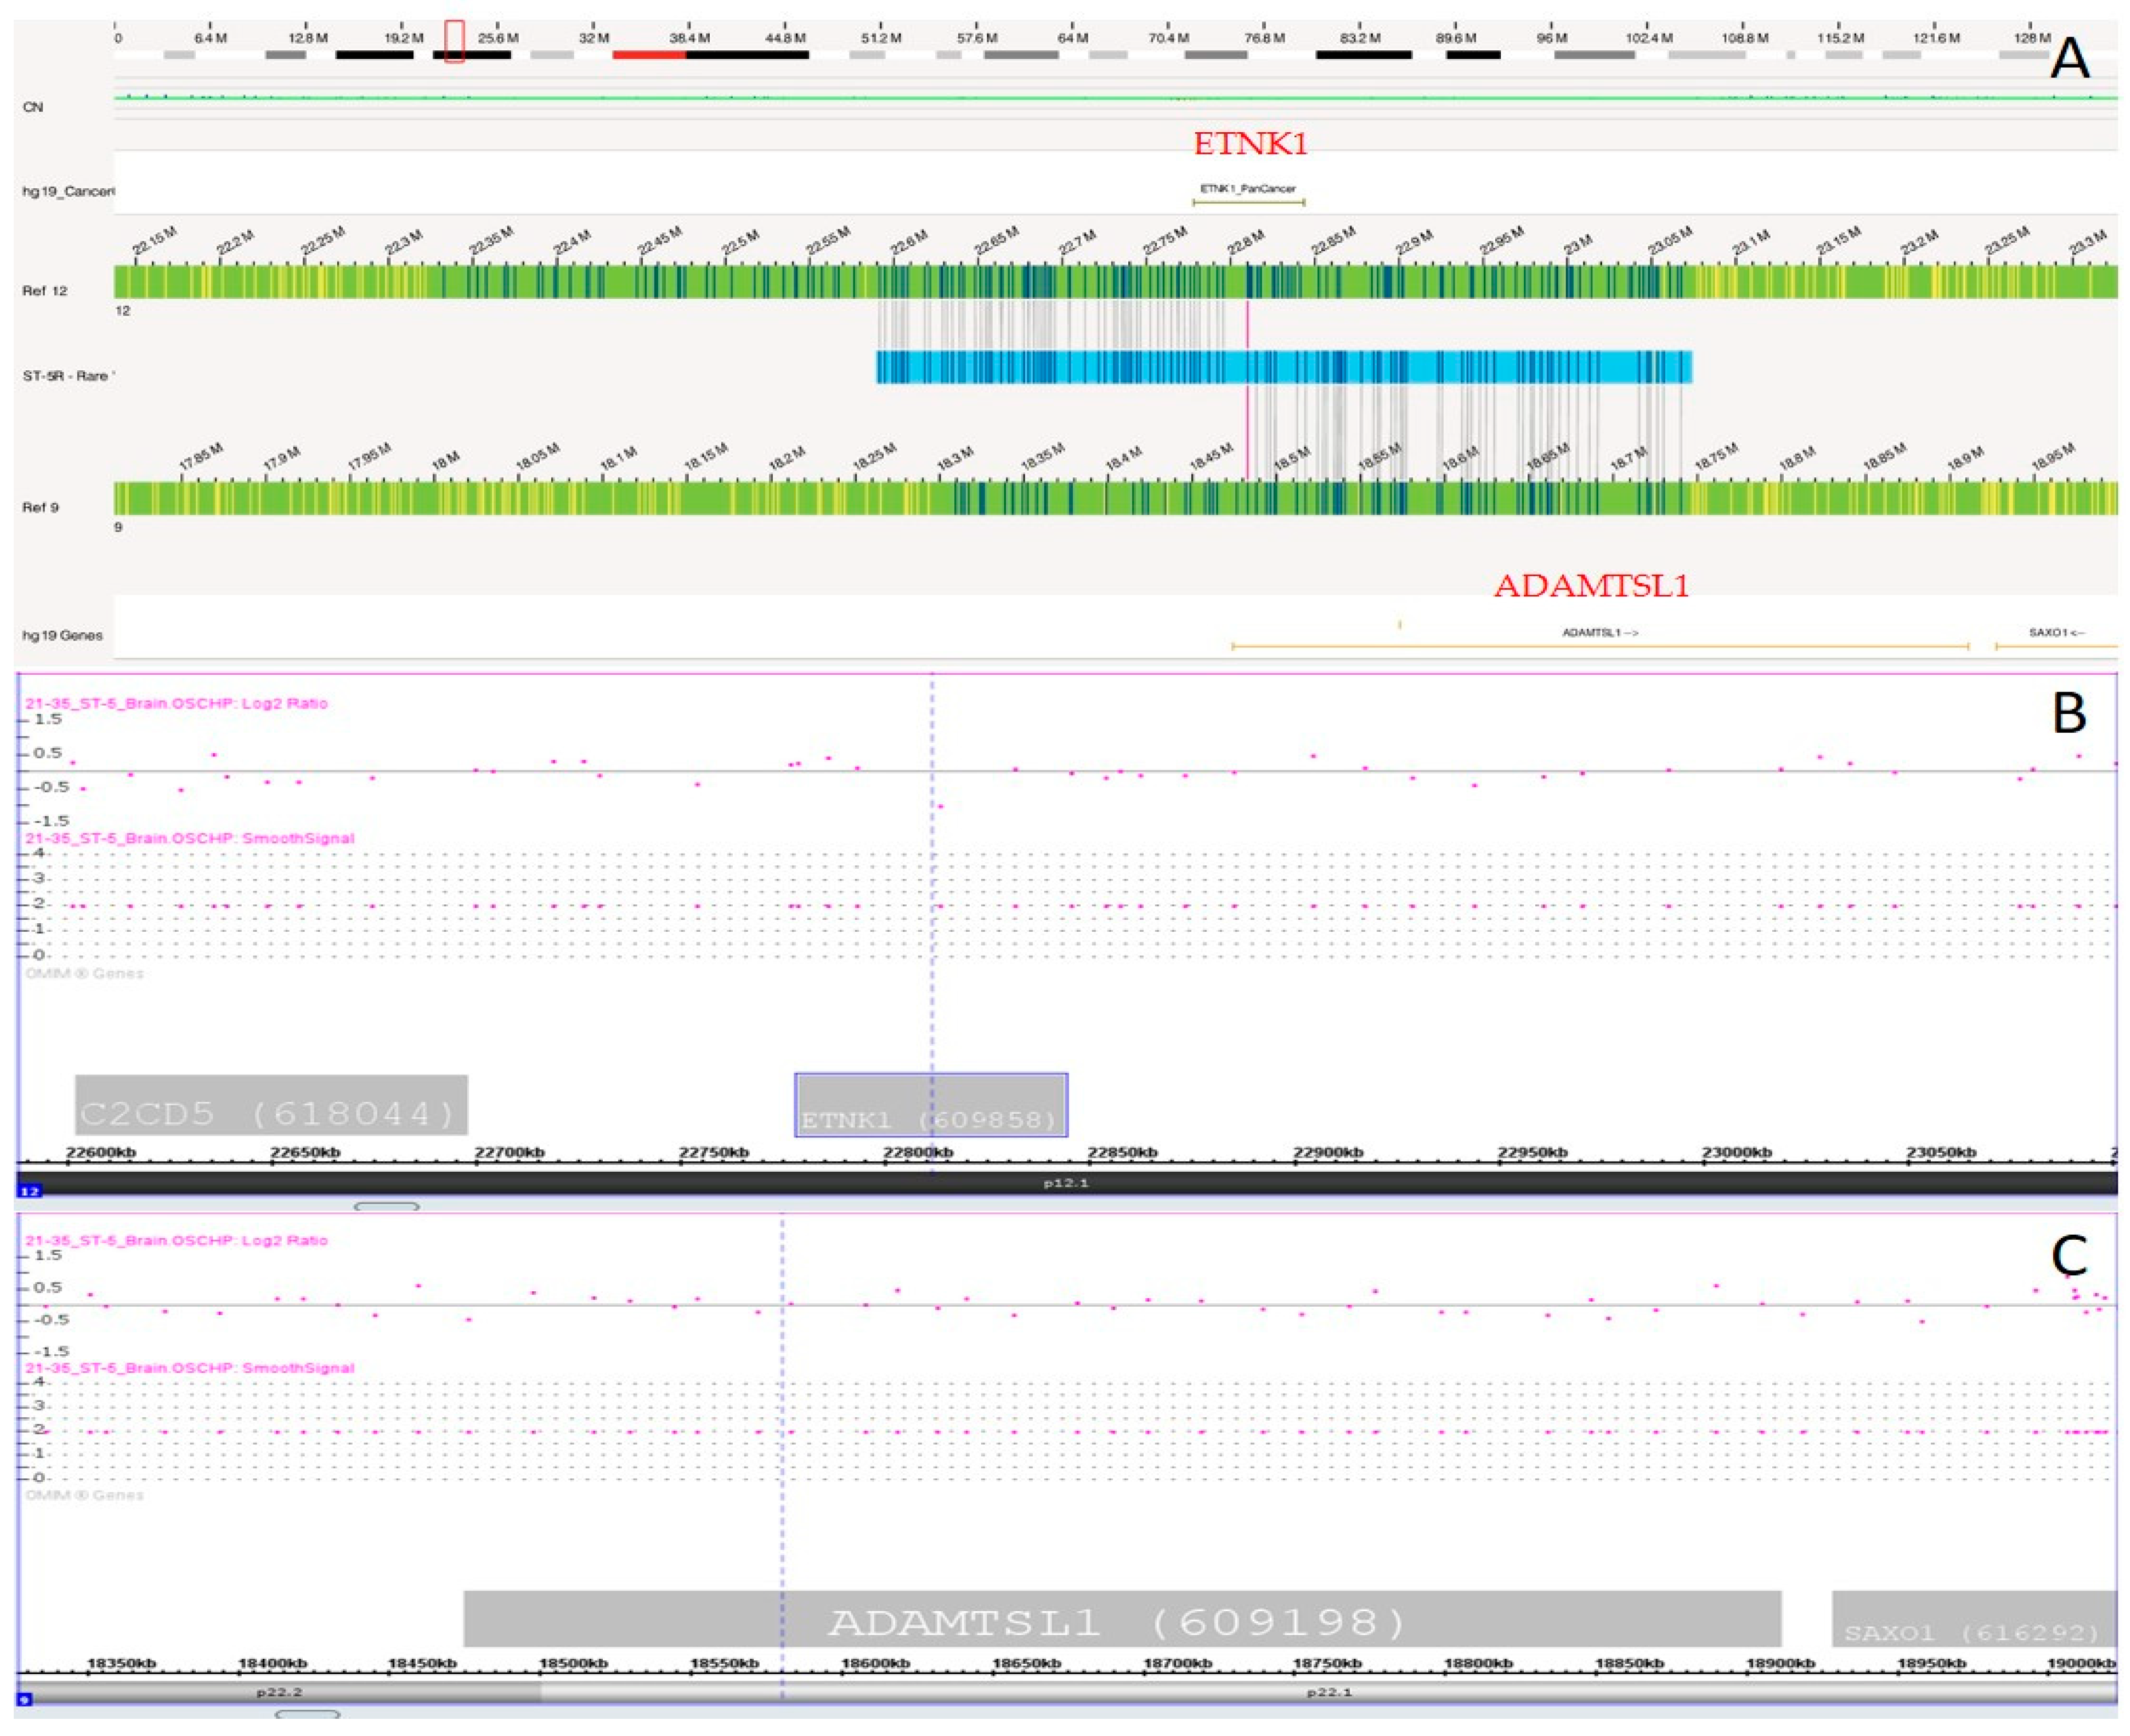Click the blue chromosome 9 badge

[x=24, y=1699]
